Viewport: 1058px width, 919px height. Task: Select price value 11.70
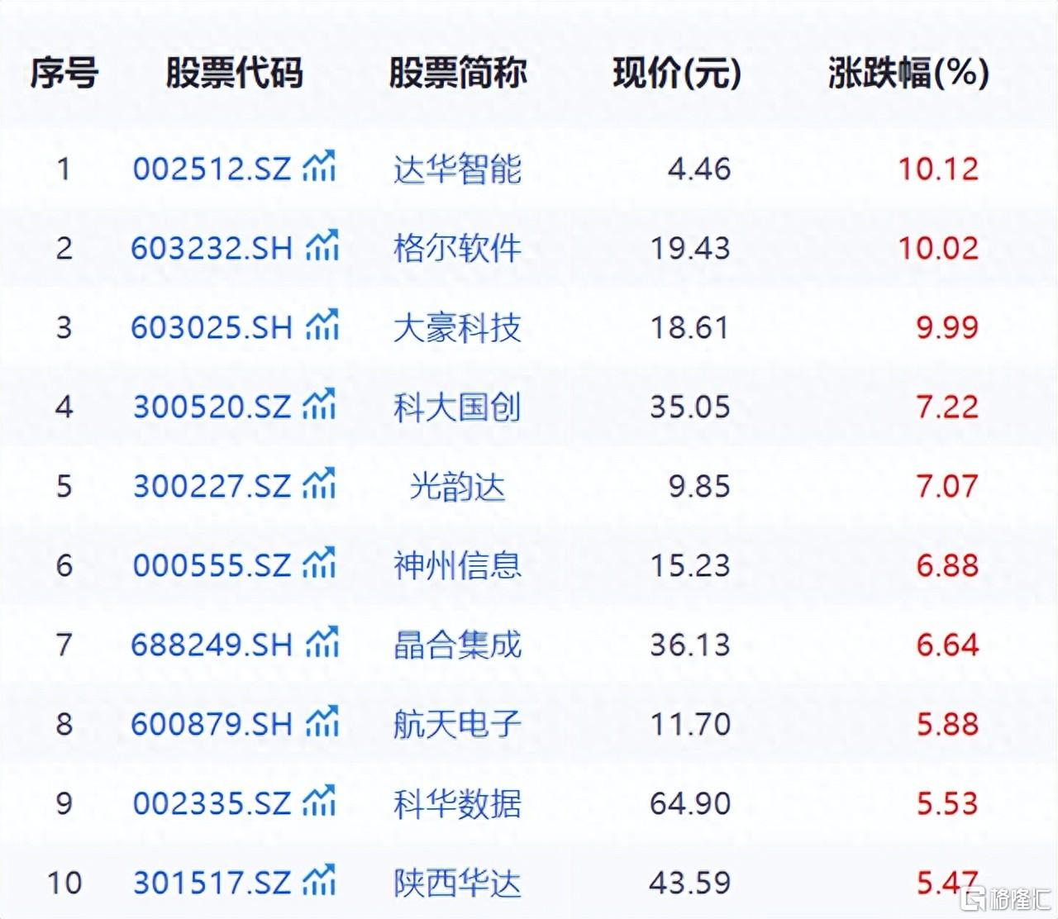pos(690,725)
